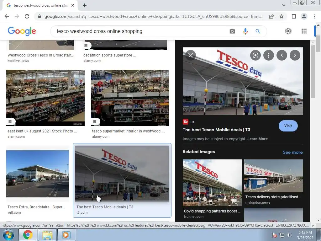Start voice search with microphone icon
This screenshot has height=241, width=321.
[245, 31]
